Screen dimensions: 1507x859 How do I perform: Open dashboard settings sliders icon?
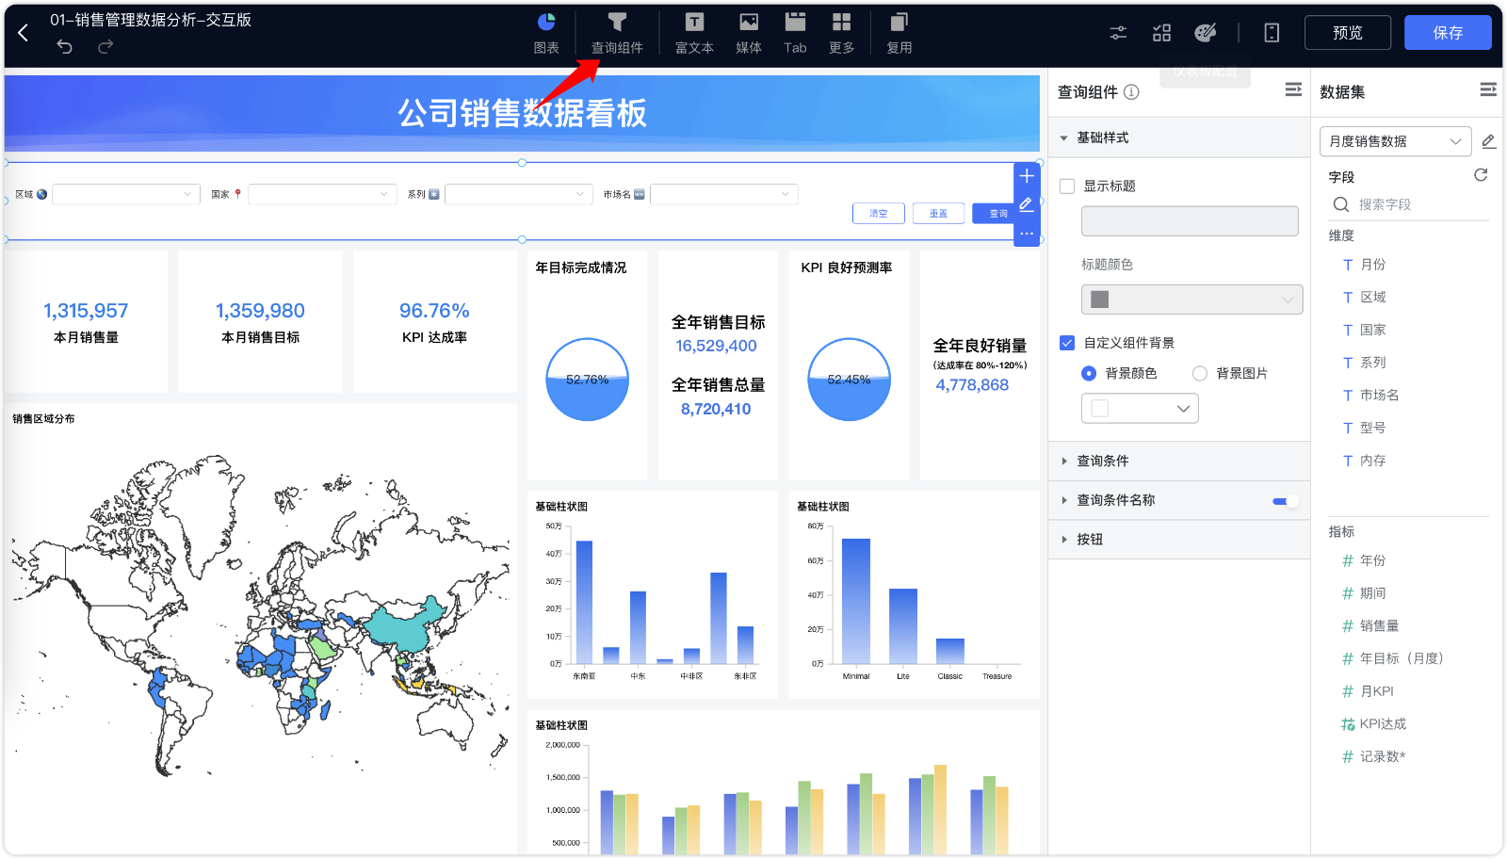1118,33
